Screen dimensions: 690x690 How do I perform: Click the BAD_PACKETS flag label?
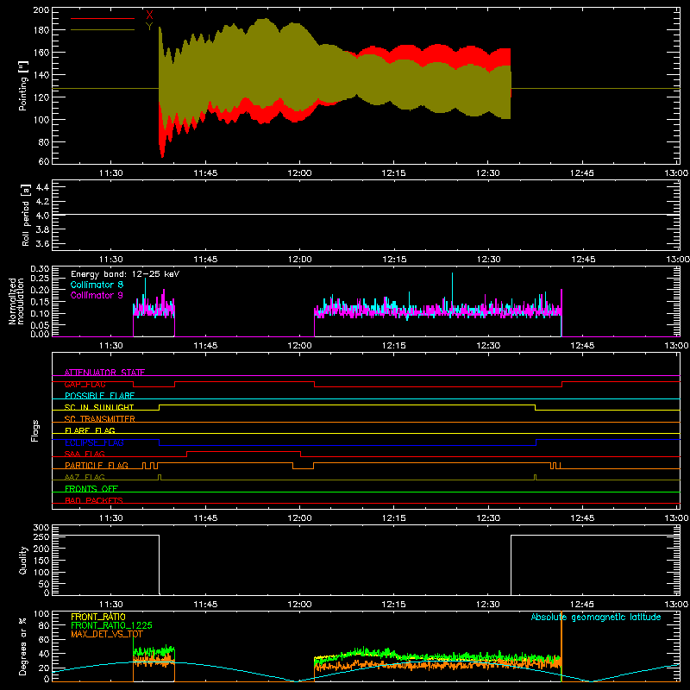[x=94, y=500]
